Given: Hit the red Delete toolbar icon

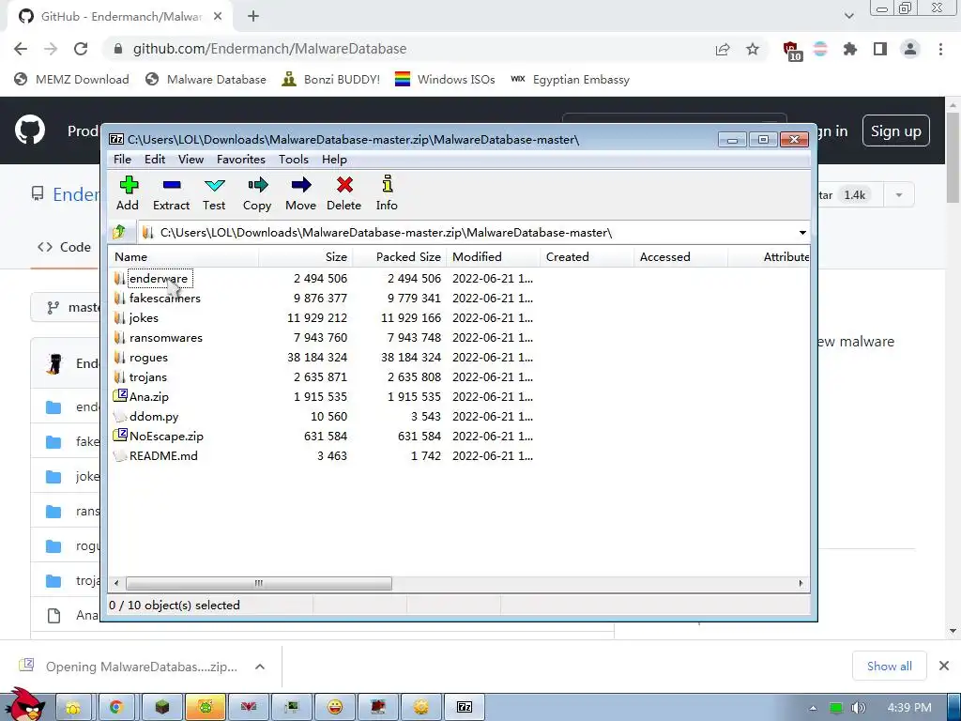Looking at the screenshot, I should (344, 185).
